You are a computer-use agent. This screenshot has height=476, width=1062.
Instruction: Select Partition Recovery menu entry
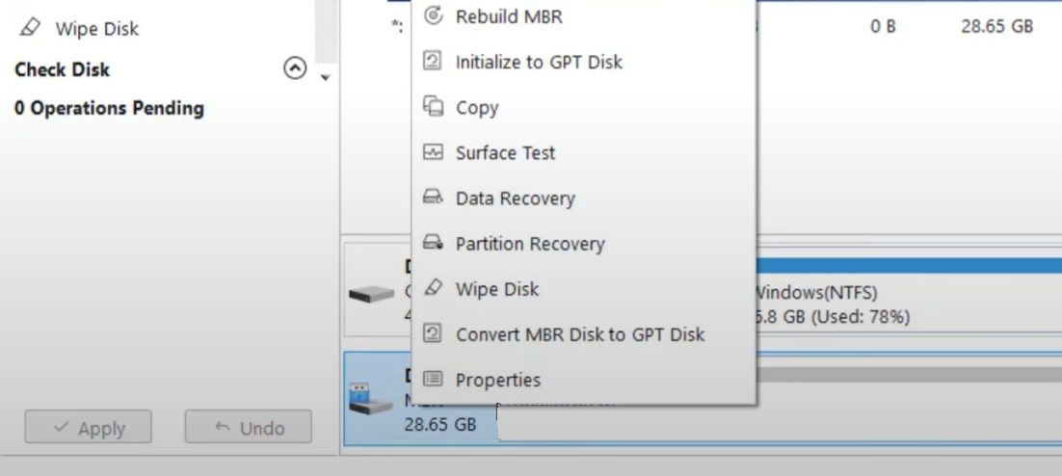pos(530,244)
